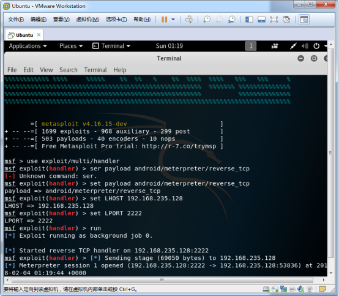Click the 'metasploit v4.16.15-dev' version text
The width and height of the screenshot is (339, 296).
(x=84, y=124)
